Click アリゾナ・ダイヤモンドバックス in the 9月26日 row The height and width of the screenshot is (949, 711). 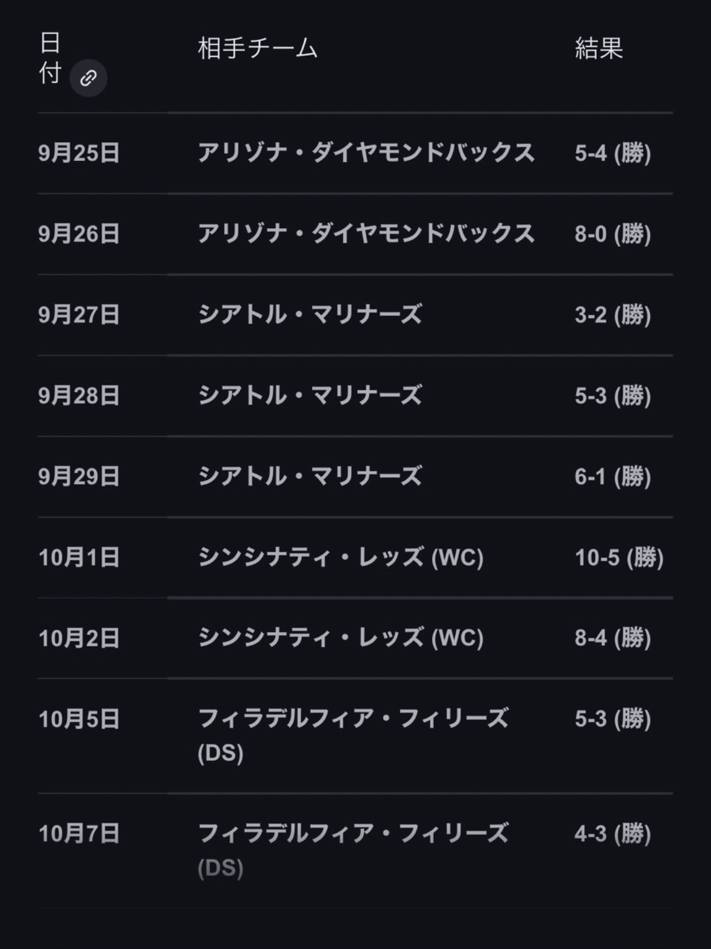click(x=366, y=234)
